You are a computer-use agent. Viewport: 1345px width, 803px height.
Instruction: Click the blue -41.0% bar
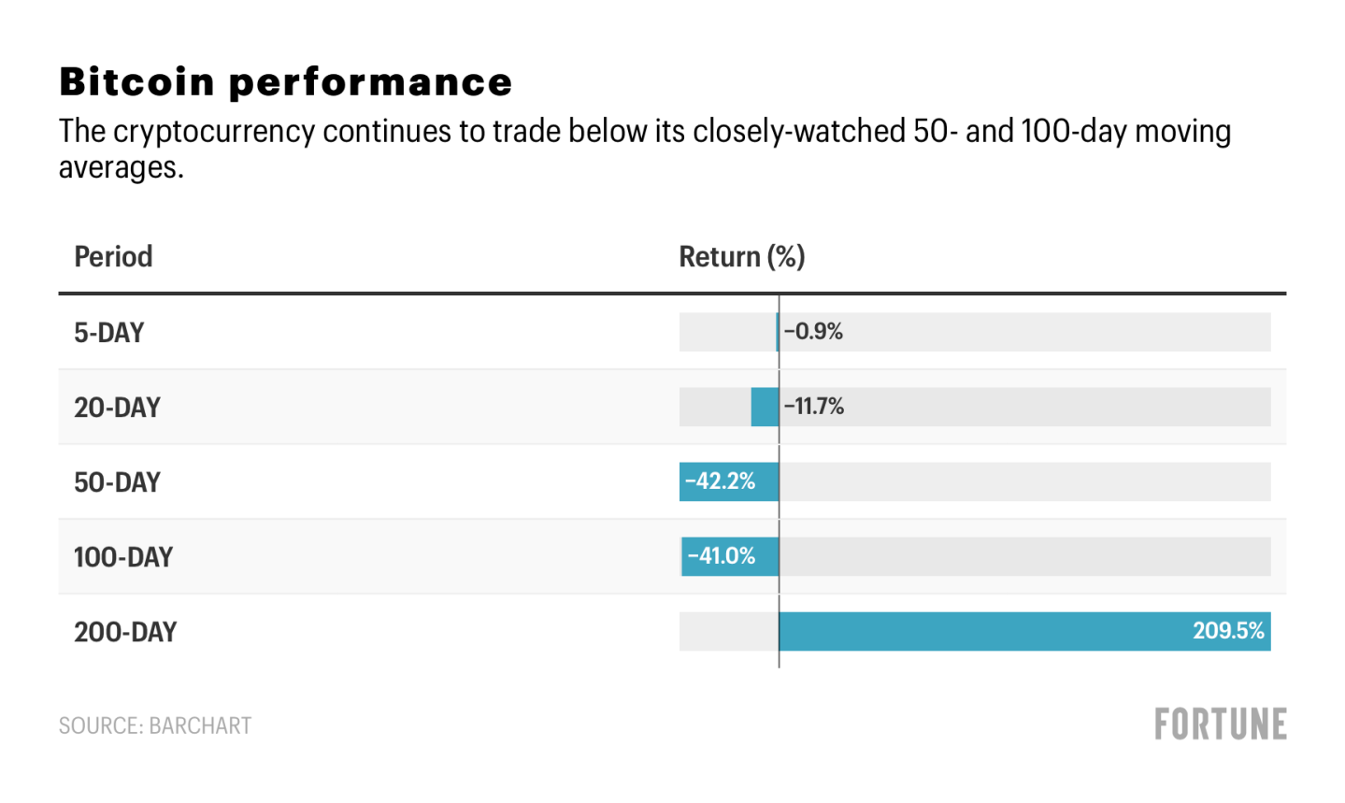pos(729,556)
